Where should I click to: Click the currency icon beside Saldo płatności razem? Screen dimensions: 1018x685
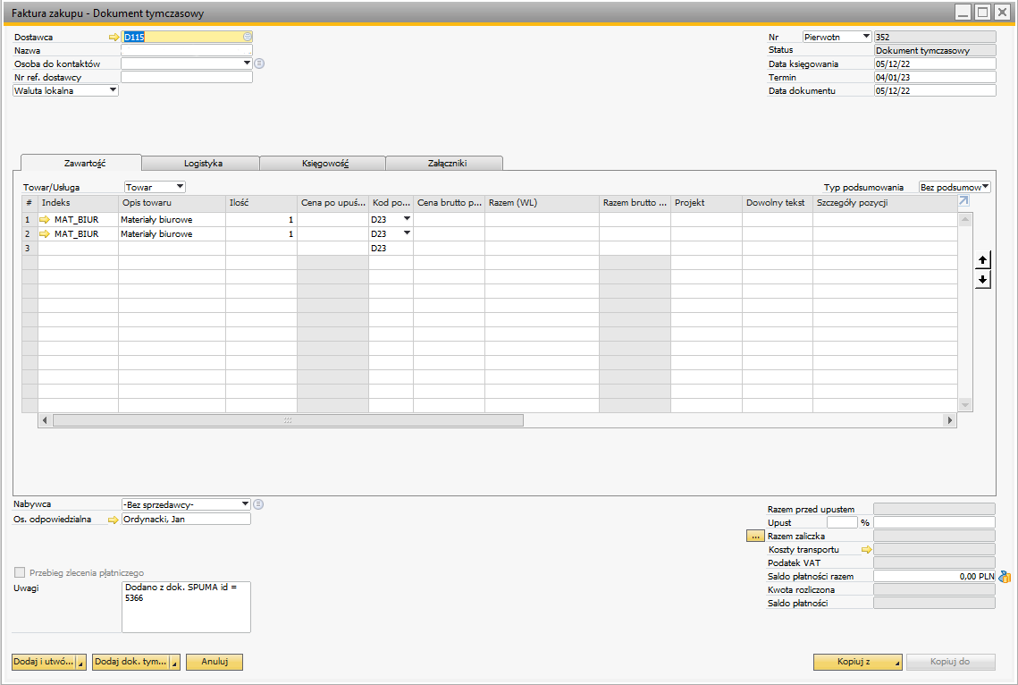point(1004,577)
